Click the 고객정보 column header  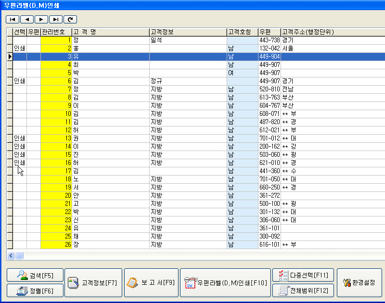(x=188, y=32)
